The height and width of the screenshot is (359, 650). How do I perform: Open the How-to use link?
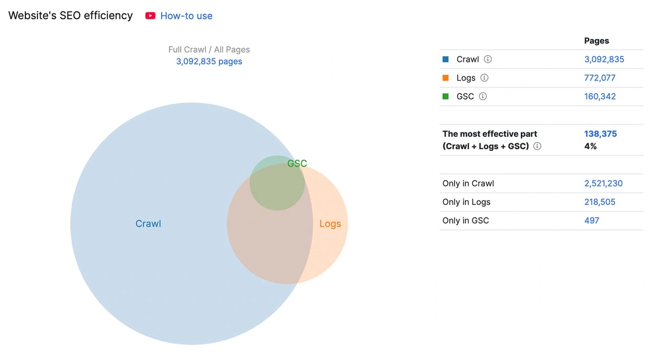tap(186, 16)
